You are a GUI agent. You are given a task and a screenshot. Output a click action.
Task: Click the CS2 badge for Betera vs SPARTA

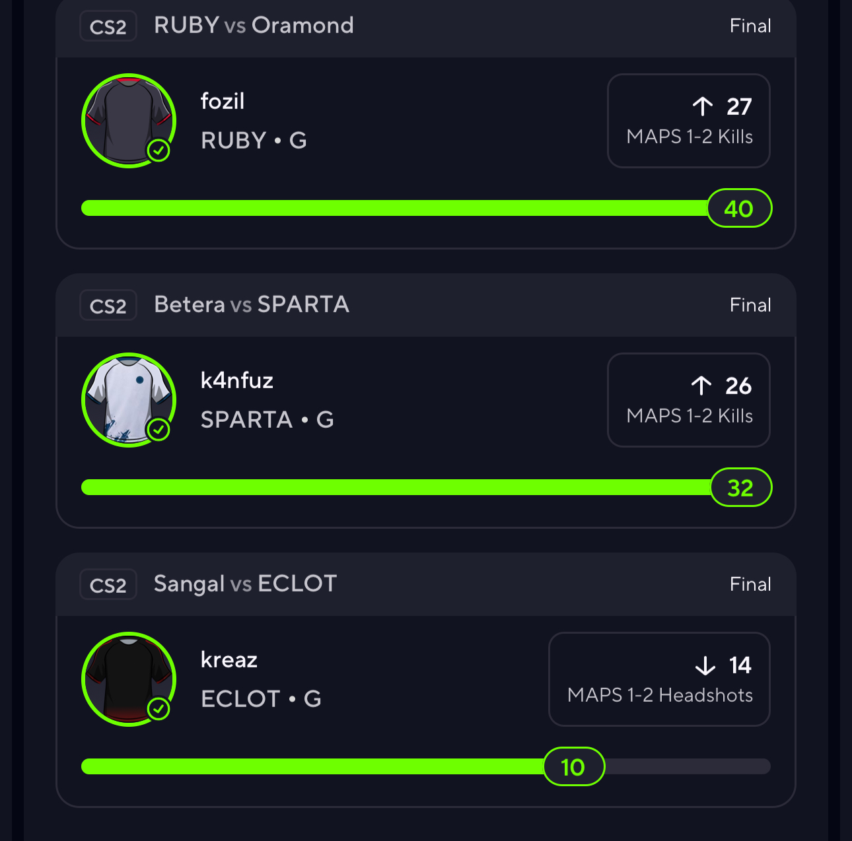(108, 306)
